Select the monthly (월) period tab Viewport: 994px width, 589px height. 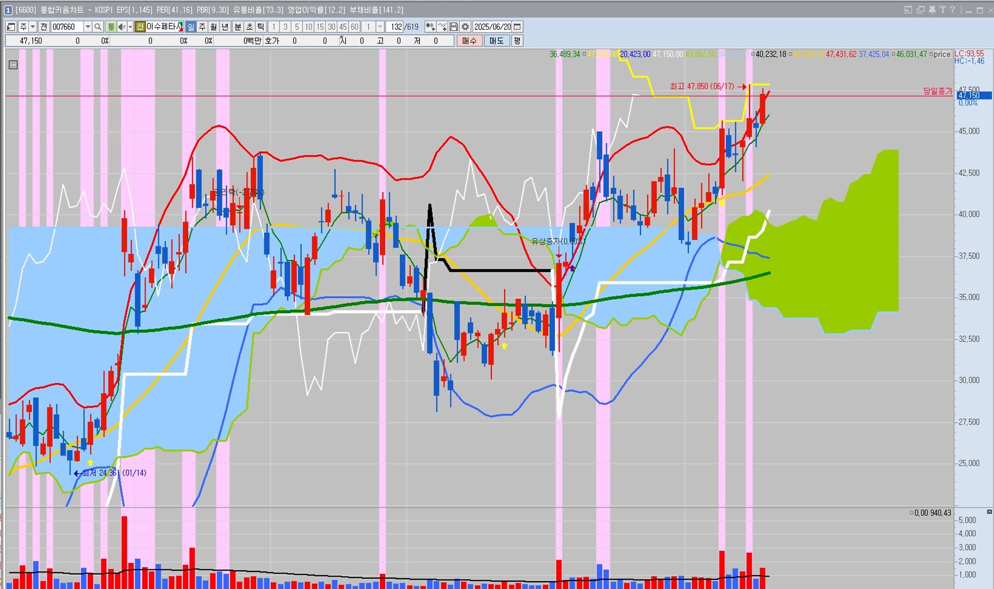pyautogui.click(x=214, y=27)
